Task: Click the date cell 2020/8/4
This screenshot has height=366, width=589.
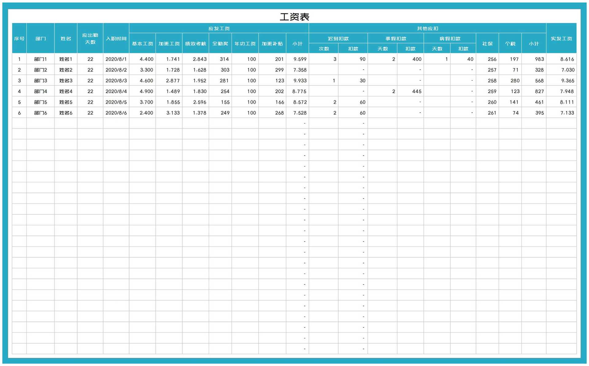Action: (x=116, y=91)
